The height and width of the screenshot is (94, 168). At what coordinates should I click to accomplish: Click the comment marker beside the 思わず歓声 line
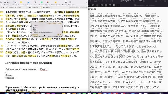2,29
